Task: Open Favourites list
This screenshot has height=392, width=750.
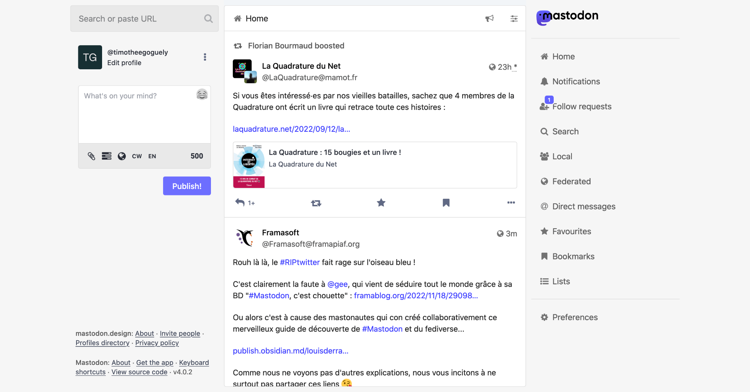Action: tap(566, 231)
